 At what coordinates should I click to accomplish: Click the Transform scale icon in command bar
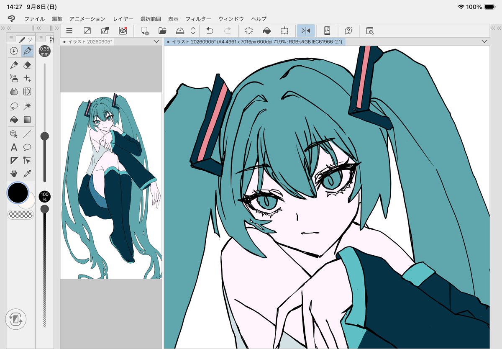[x=284, y=31]
